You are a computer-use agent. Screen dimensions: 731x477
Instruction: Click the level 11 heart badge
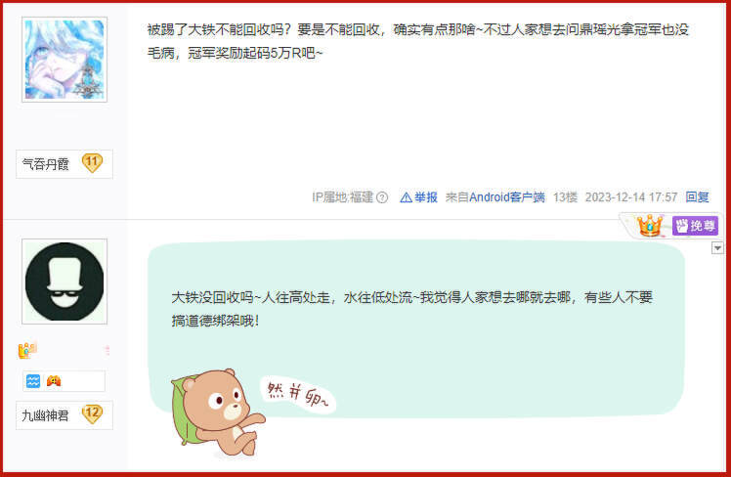click(92, 163)
